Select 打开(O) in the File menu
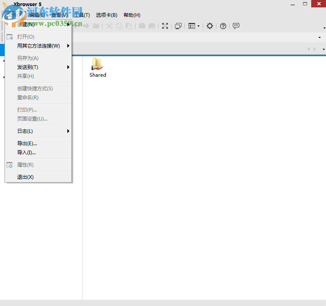 tap(43, 37)
